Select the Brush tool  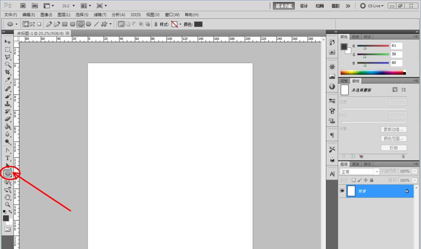pyautogui.click(x=8, y=96)
